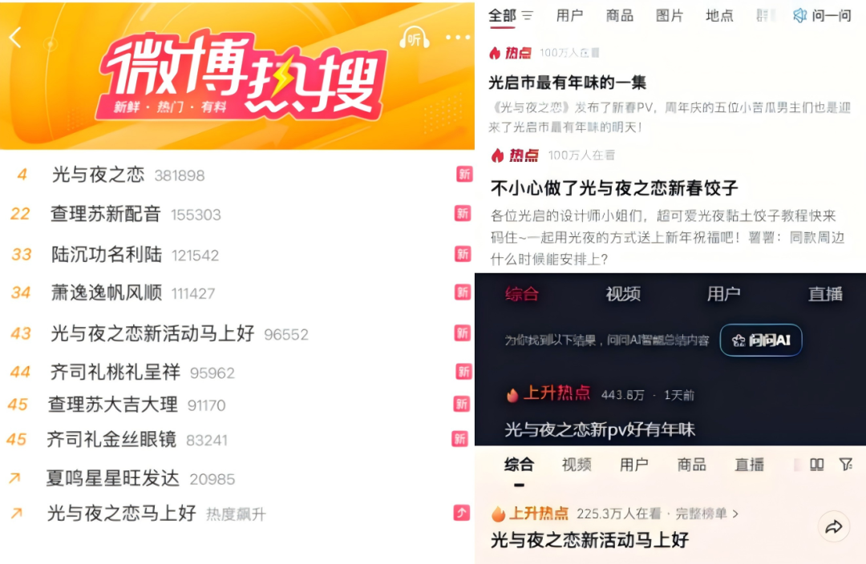Open the 商品 tab in bottom panel
866x564 pixels.
click(x=691, y=465)
